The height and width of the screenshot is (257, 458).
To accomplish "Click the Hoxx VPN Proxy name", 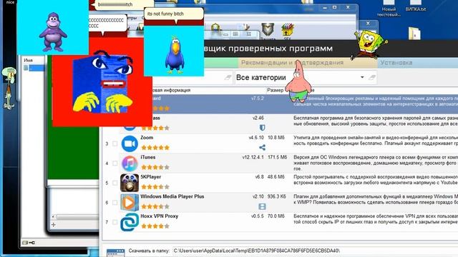I will pyautogui.click(x=159, y=216).
